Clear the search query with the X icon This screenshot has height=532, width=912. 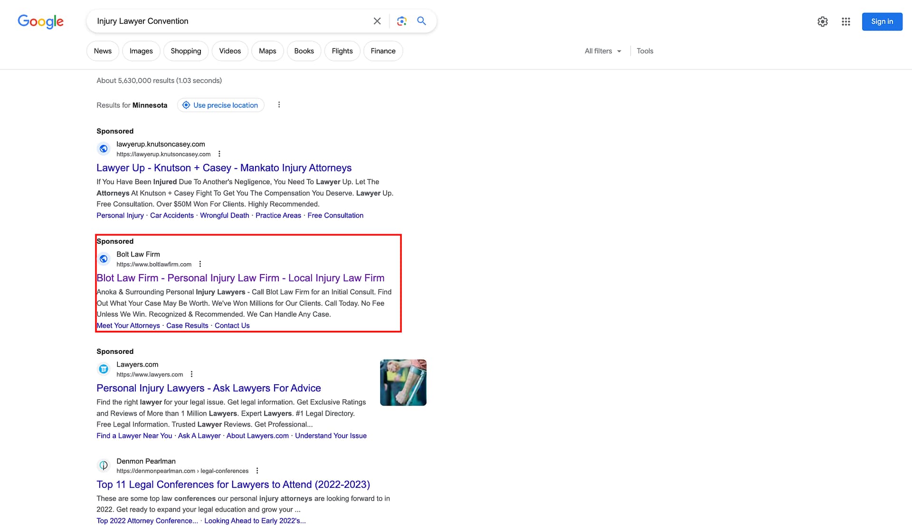pyautogui.click(x=377, y=21)
